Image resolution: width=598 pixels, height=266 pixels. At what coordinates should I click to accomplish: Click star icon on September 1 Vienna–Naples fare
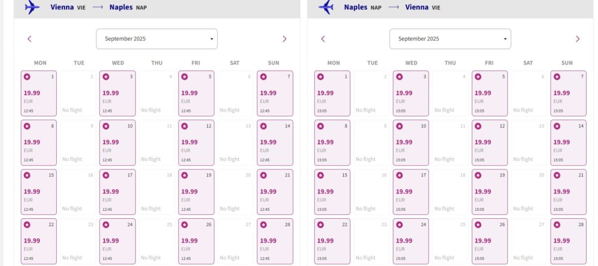click(27, 77)
